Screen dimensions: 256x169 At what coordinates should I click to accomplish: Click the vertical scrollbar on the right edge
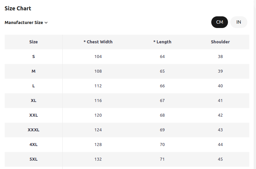click(x=255, y=85)
